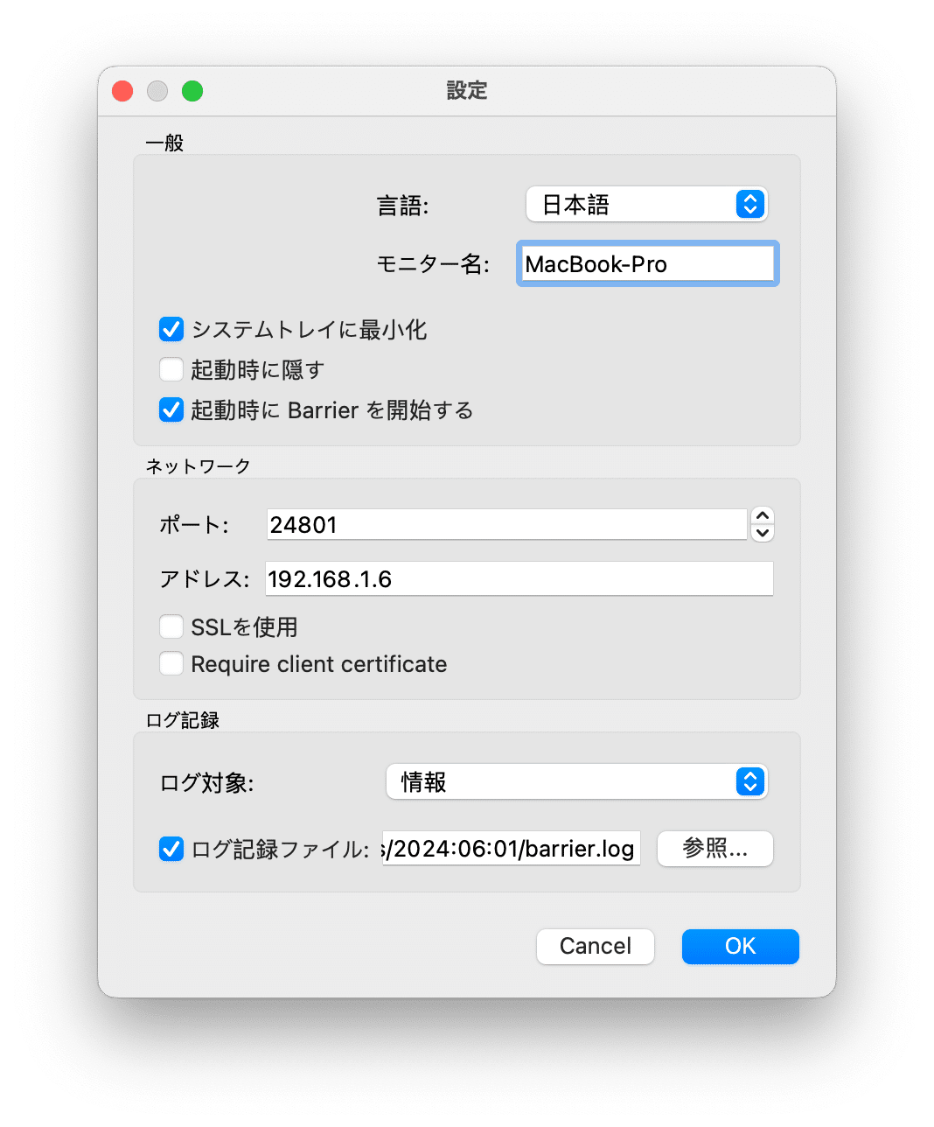934x1127 pixels.
Task: Increase port with stepper up arrow
Action: click(763, 516)
